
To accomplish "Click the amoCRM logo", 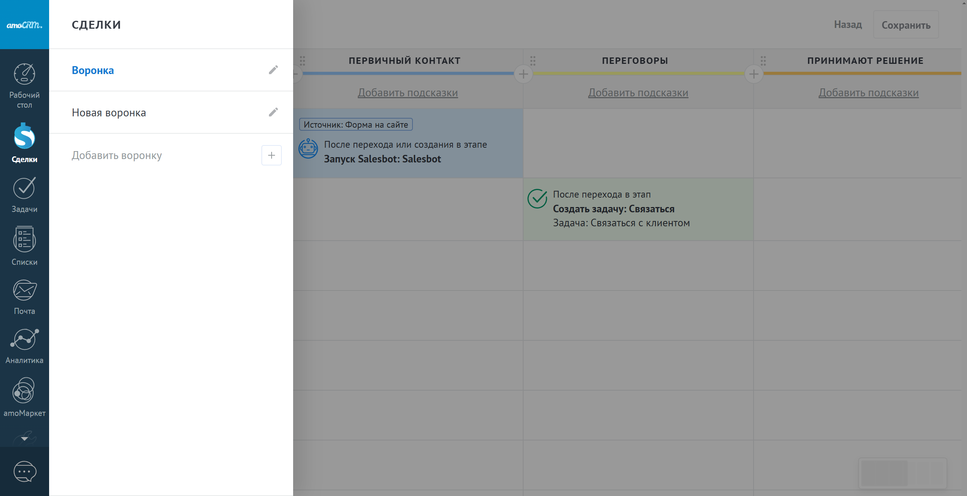I will pos(24,25).
